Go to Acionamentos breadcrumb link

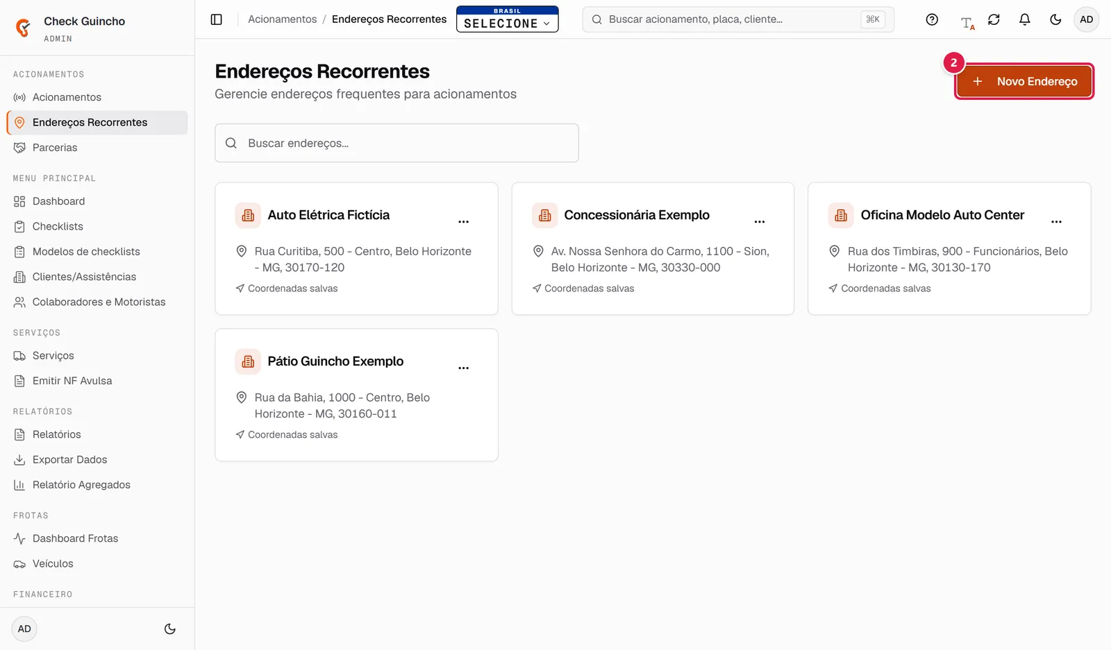coord(283,19)
